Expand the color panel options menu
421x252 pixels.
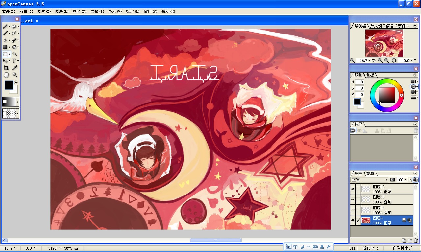click(415, 75)
